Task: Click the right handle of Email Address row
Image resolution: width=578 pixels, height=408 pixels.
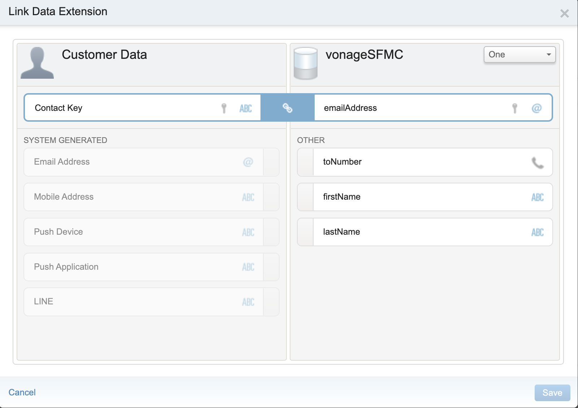Action: (271, 162)
